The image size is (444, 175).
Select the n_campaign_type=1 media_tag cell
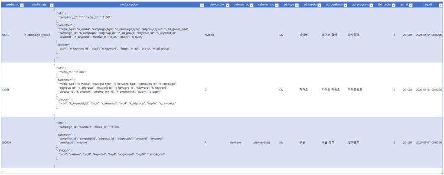coord(37,35)
